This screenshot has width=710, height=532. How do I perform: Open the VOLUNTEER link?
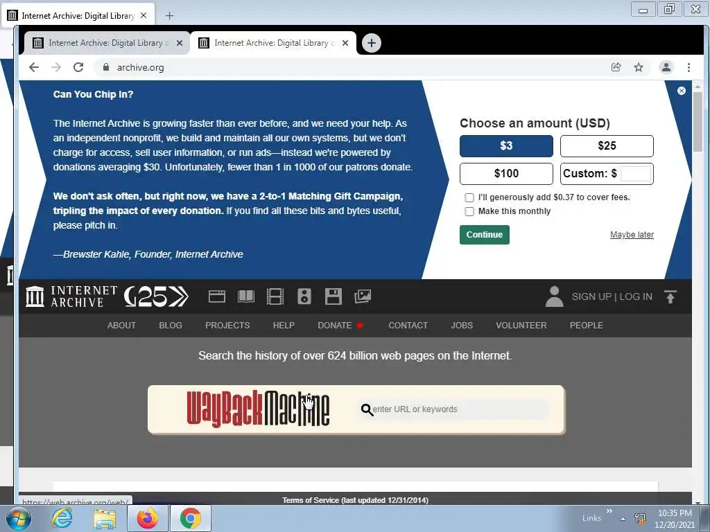(x=521, y=326)
